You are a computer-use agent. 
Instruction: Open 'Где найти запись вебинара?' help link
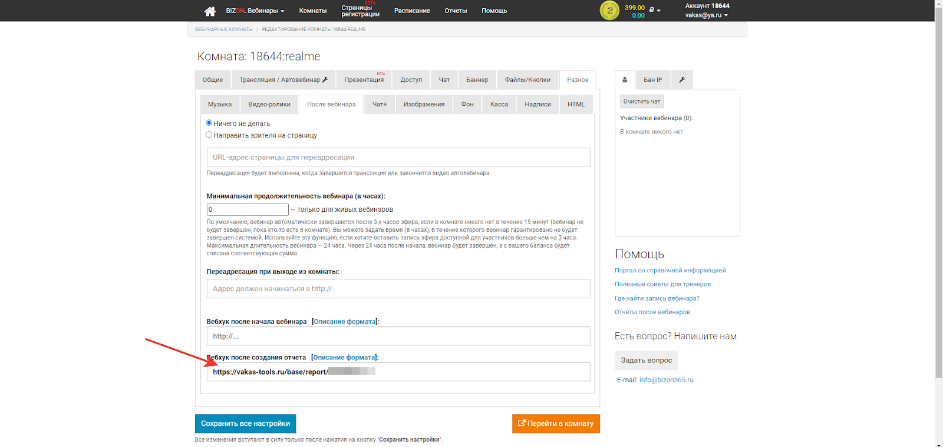(657, 298)
